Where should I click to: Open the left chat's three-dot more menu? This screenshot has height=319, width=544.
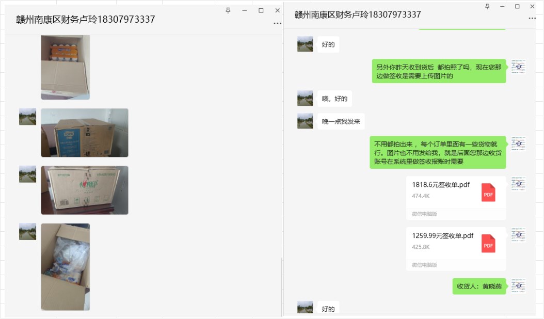(x=278, y=23)
